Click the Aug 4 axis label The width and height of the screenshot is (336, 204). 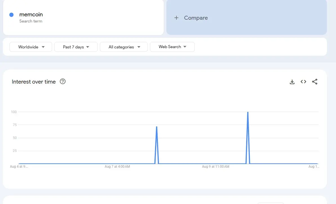[19, 167]
